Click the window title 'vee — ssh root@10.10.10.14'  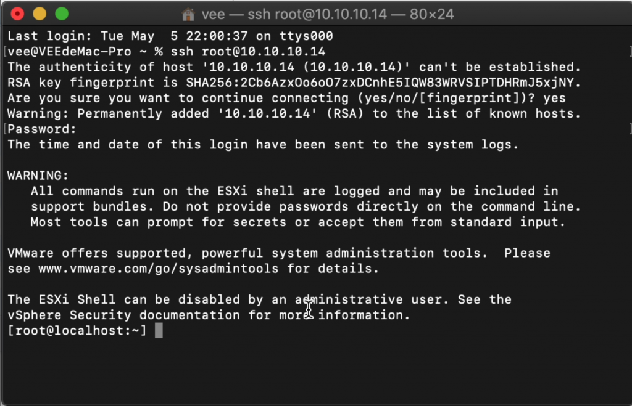click(327, 15)
